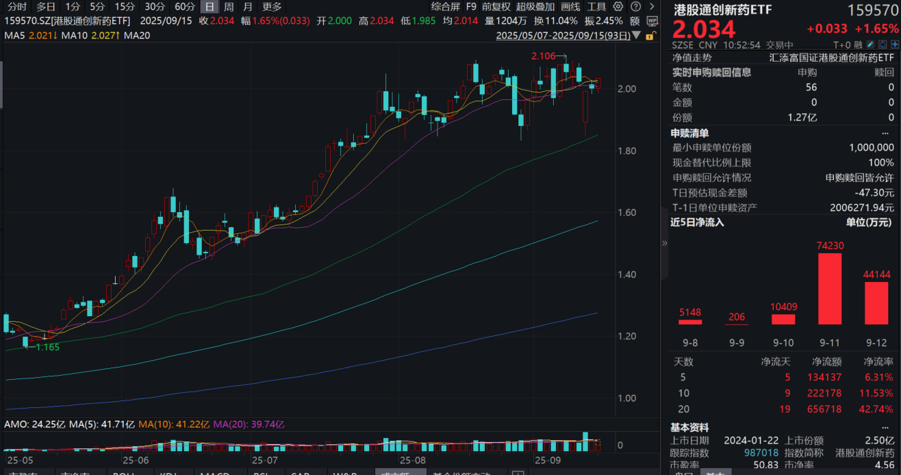Viewport: 901px width, 475px height.
Task: Toggle the 画线 drawing mode
Action: pos(570,7)
